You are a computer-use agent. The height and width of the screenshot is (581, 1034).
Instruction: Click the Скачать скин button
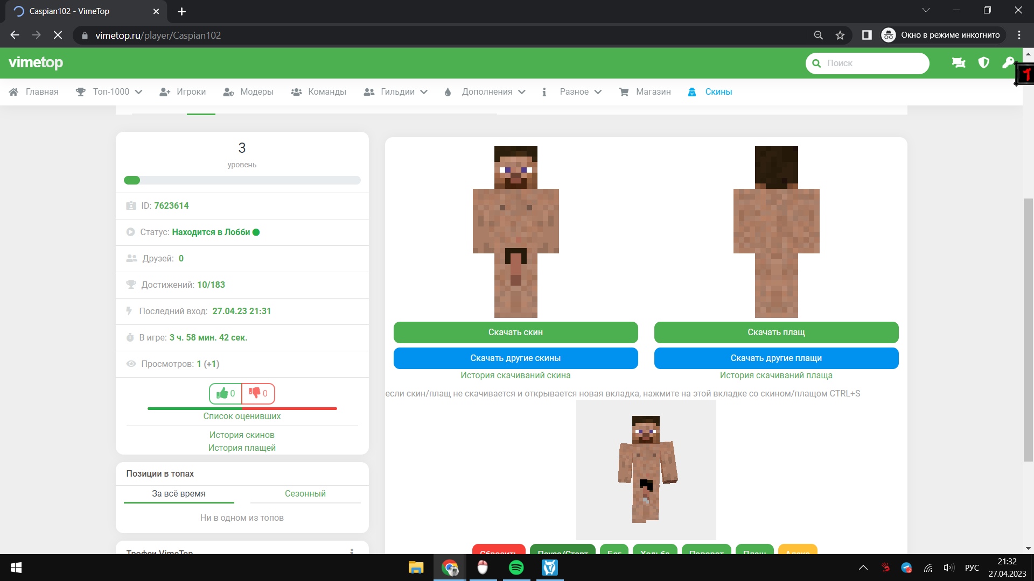(x=515, y=332)
